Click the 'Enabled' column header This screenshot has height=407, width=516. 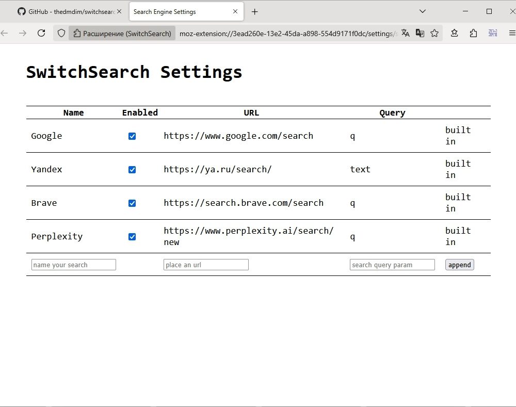(140, 113)
